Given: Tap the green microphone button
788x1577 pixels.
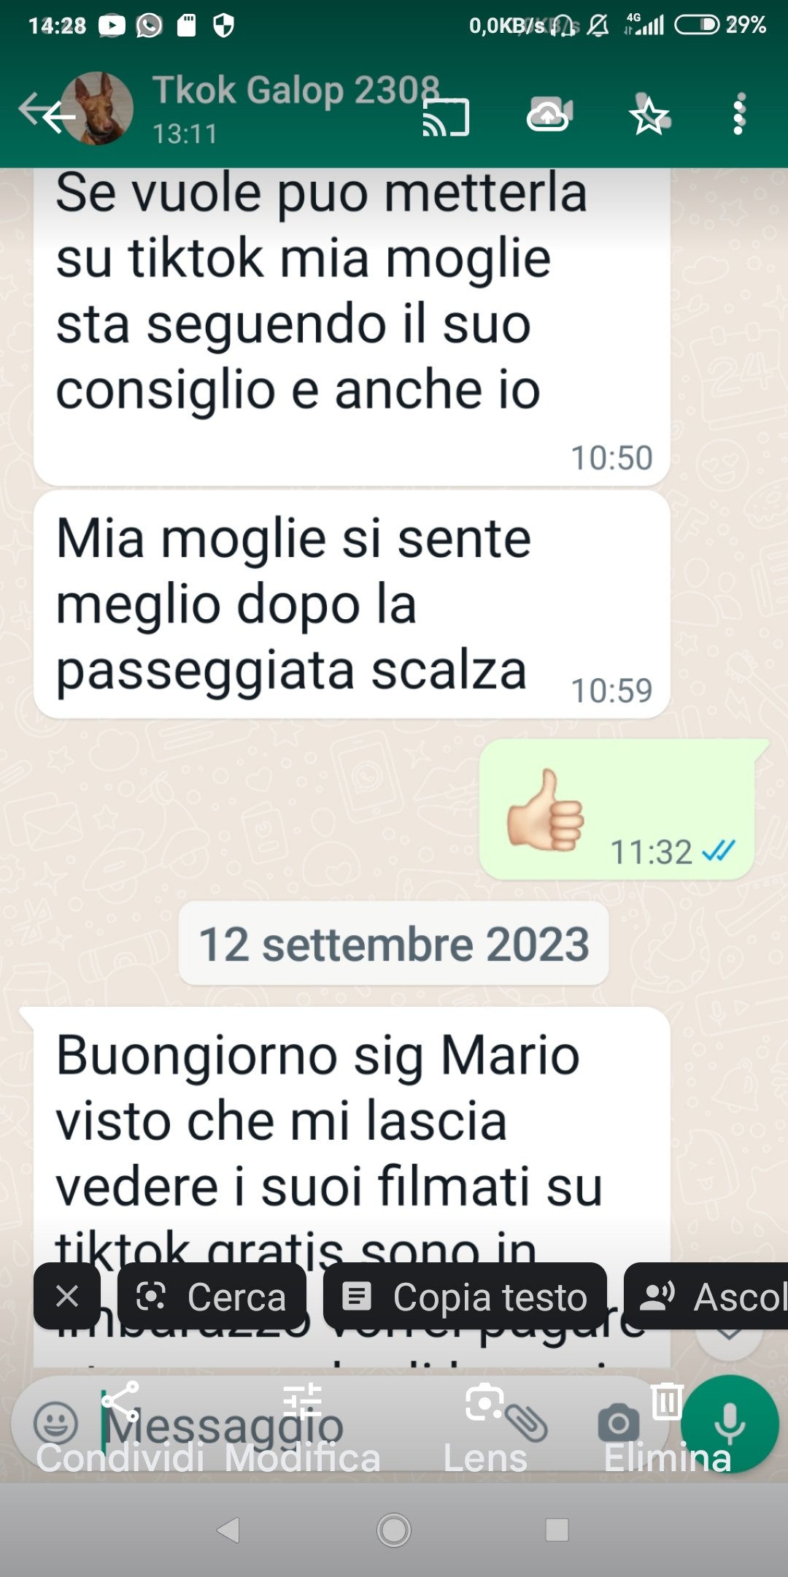Looking at the screenshot, I should (x=730, y=1424).
